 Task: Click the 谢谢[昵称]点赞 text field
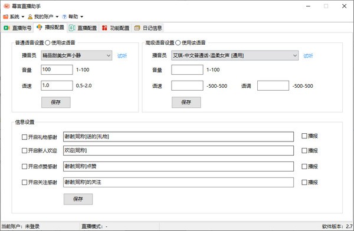click(x=178, y=167)
